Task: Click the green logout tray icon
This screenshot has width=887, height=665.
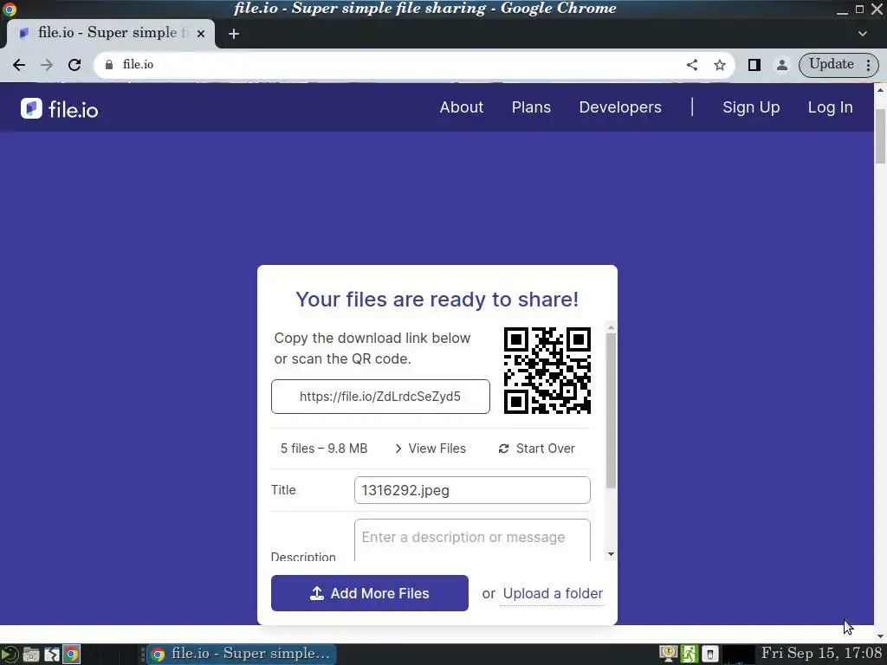Action: click(689, 655)
